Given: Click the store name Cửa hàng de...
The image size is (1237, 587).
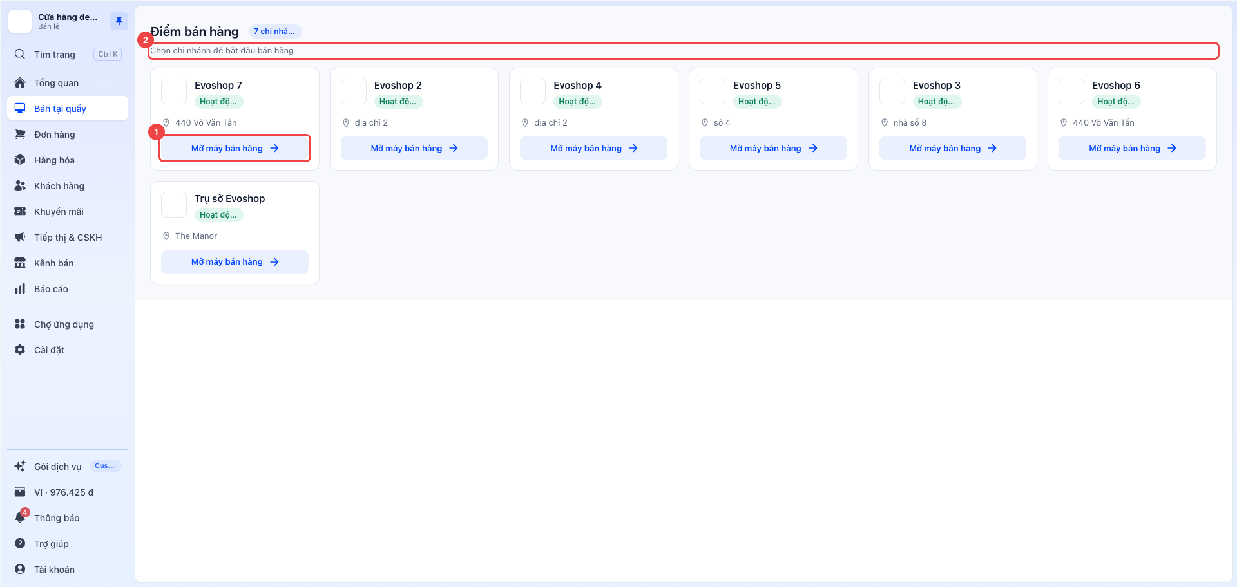Looking at the screenshot, I should click(68, 17).
